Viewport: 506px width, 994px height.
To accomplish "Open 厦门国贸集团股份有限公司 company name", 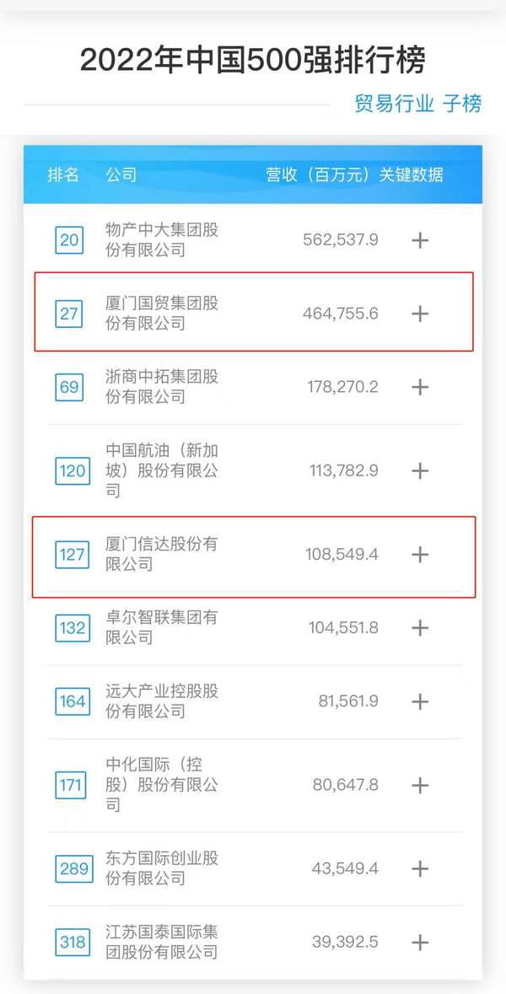I will pyautogui.click(x=161, y=313).
